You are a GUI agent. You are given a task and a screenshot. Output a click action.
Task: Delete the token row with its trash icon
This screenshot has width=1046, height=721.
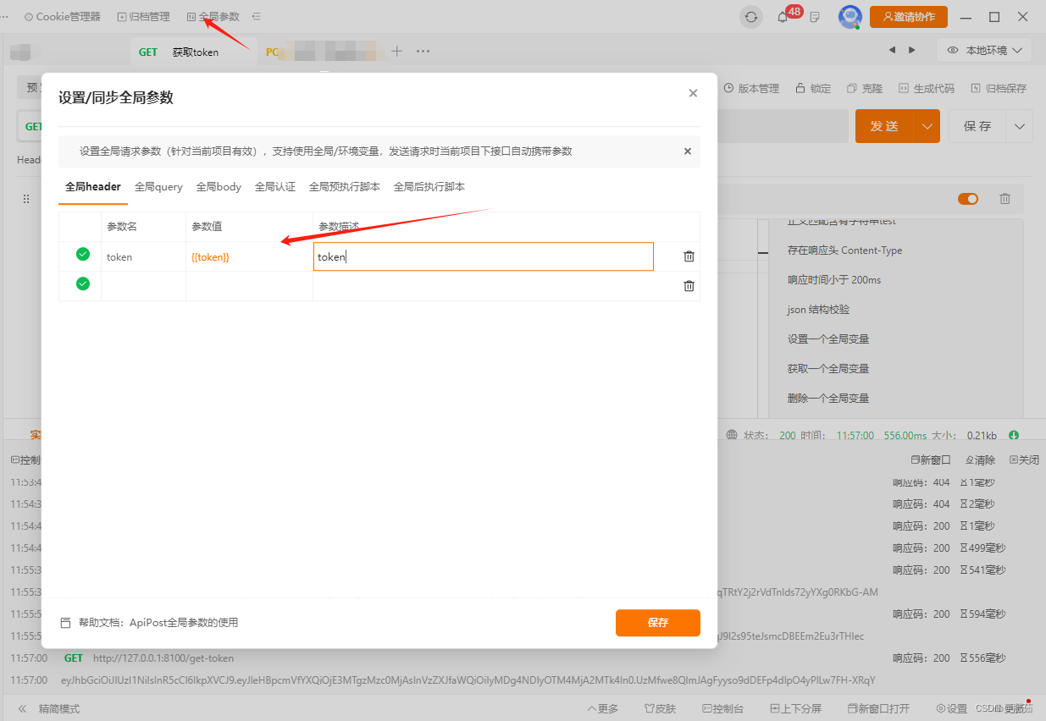[x=688, y=256]
